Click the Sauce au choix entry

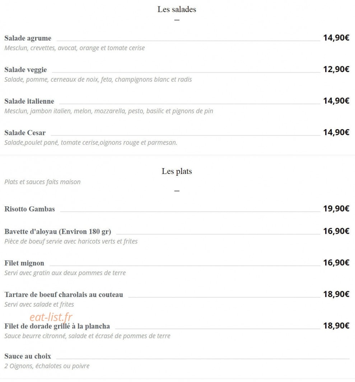pos(28,356)
